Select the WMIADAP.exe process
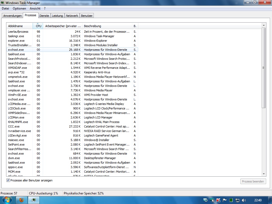 72,68
